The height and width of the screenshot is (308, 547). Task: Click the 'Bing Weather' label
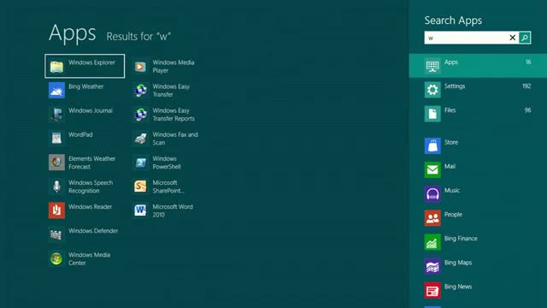click(85, 86)
